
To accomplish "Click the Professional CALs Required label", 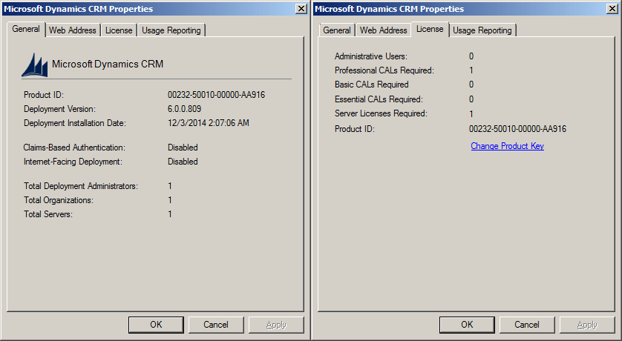I will click(x=384, y=70).
